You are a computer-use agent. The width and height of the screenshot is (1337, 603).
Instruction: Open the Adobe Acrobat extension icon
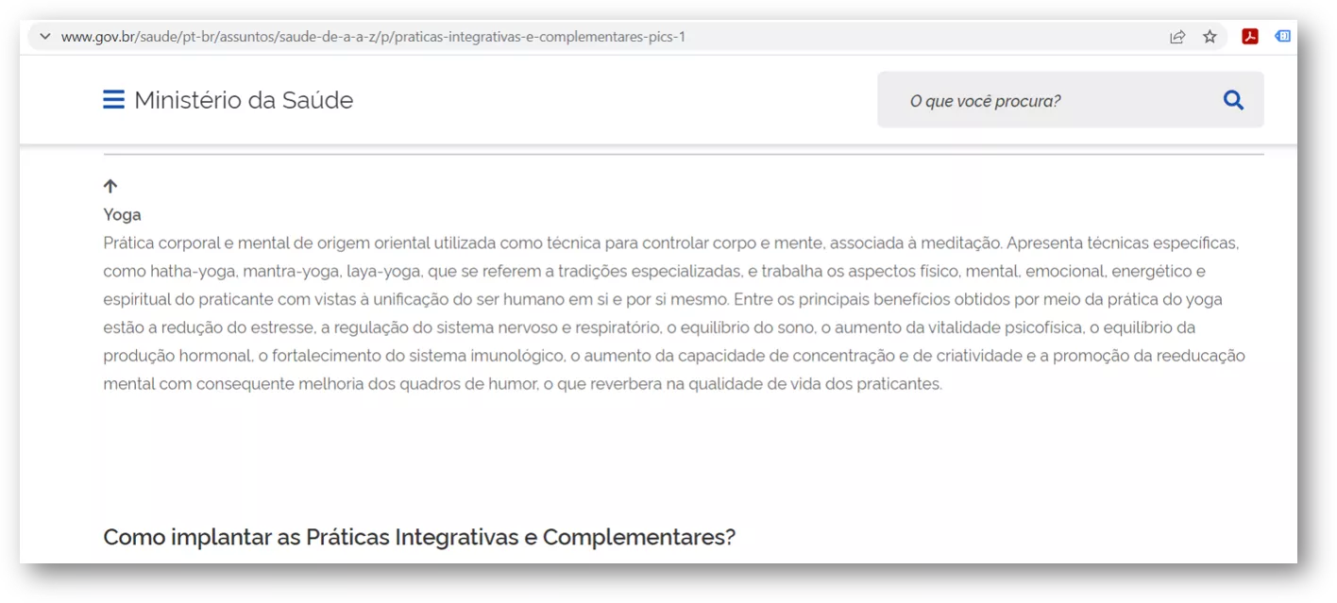pos(1250,37)
